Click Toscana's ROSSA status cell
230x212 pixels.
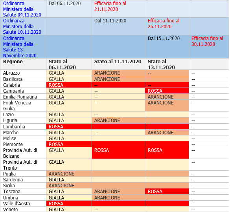pos(167,192)
